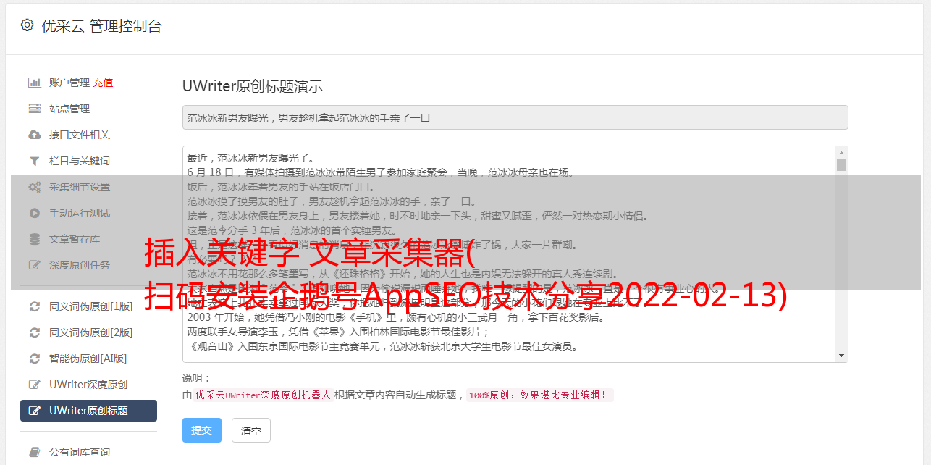Open the 智能伪原创[AI版] sidebar item
931x465 pixels.
tap(88, 359)
